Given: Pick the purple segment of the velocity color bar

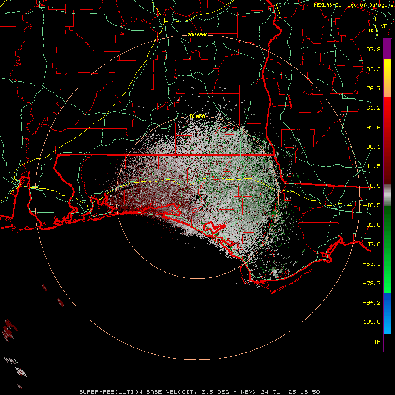Looking at the screenshot, I should coord(388,49).
